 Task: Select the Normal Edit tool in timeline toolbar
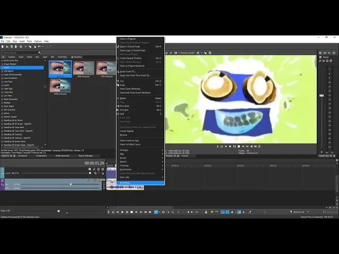pyautogui.click(x=156, y=212)
